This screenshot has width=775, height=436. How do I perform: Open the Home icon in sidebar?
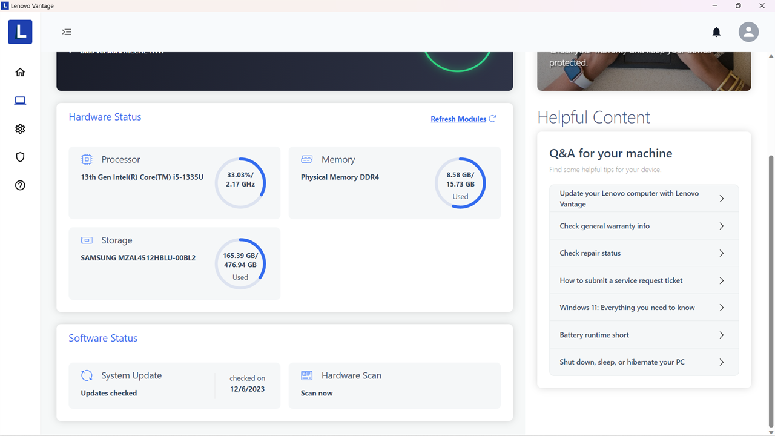pos(20,72)
